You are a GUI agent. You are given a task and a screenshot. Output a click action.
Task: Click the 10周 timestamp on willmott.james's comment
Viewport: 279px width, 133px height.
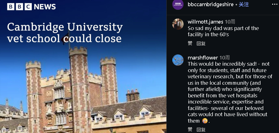coord(230,22)
